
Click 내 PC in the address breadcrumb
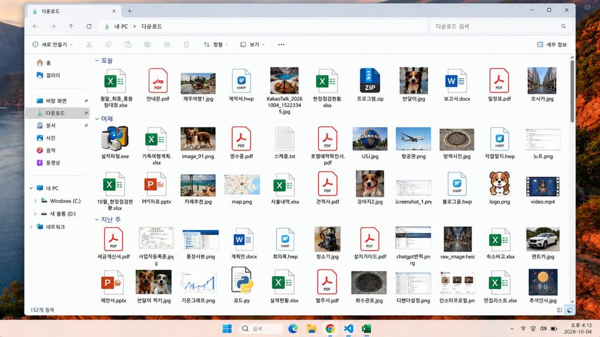pyautogui.click(x=121, y=26)
